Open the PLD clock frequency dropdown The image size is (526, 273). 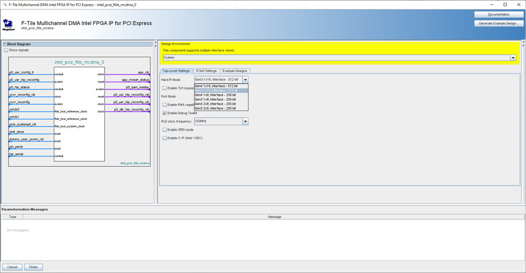click(245, 122)
